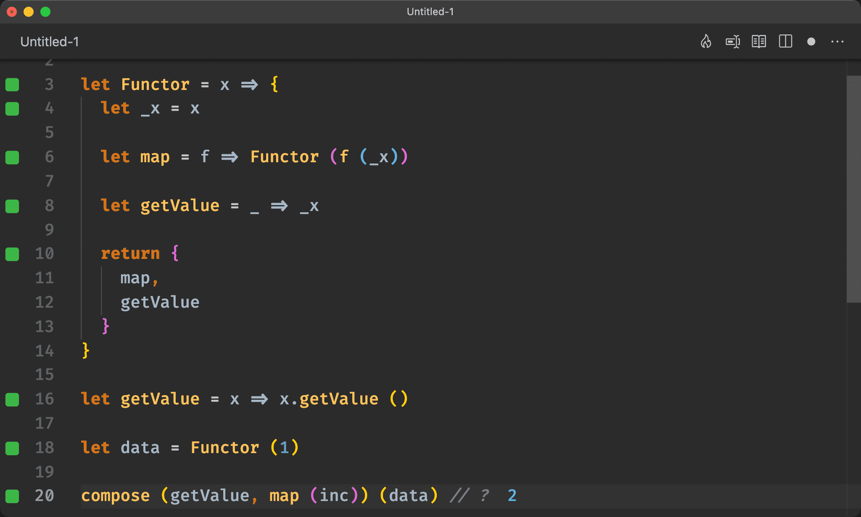Click the green zoom window button
Screen dimensions: 861x517
45,12
